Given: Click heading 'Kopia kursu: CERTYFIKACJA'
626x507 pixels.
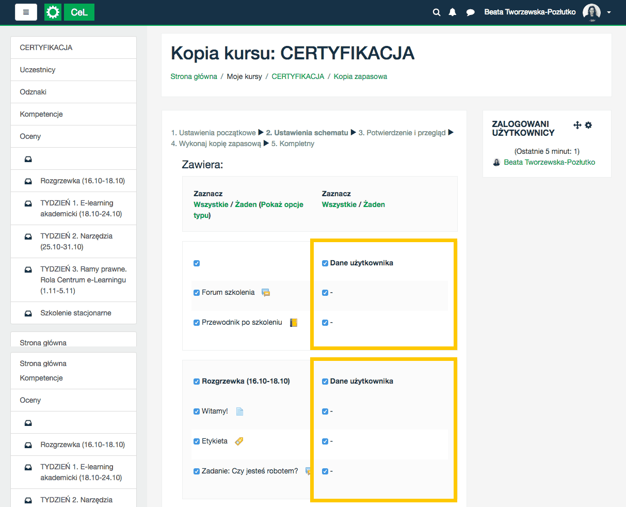Looking at the screenshot, I should (x=293, y=53).
